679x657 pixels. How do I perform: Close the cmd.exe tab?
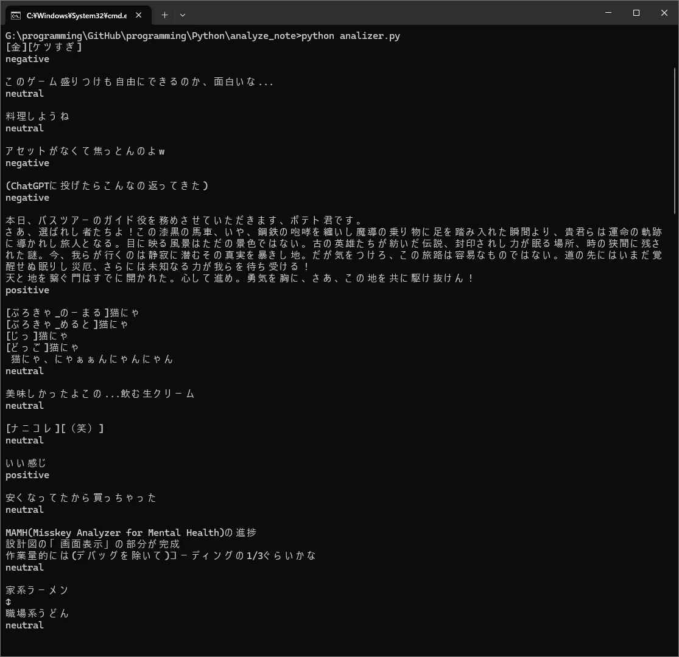(x=139, y=15)
